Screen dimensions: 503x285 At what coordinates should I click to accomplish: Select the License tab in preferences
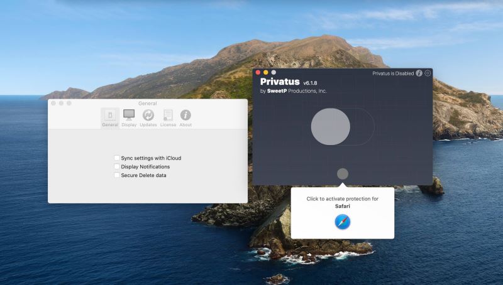tap(168, 118)
